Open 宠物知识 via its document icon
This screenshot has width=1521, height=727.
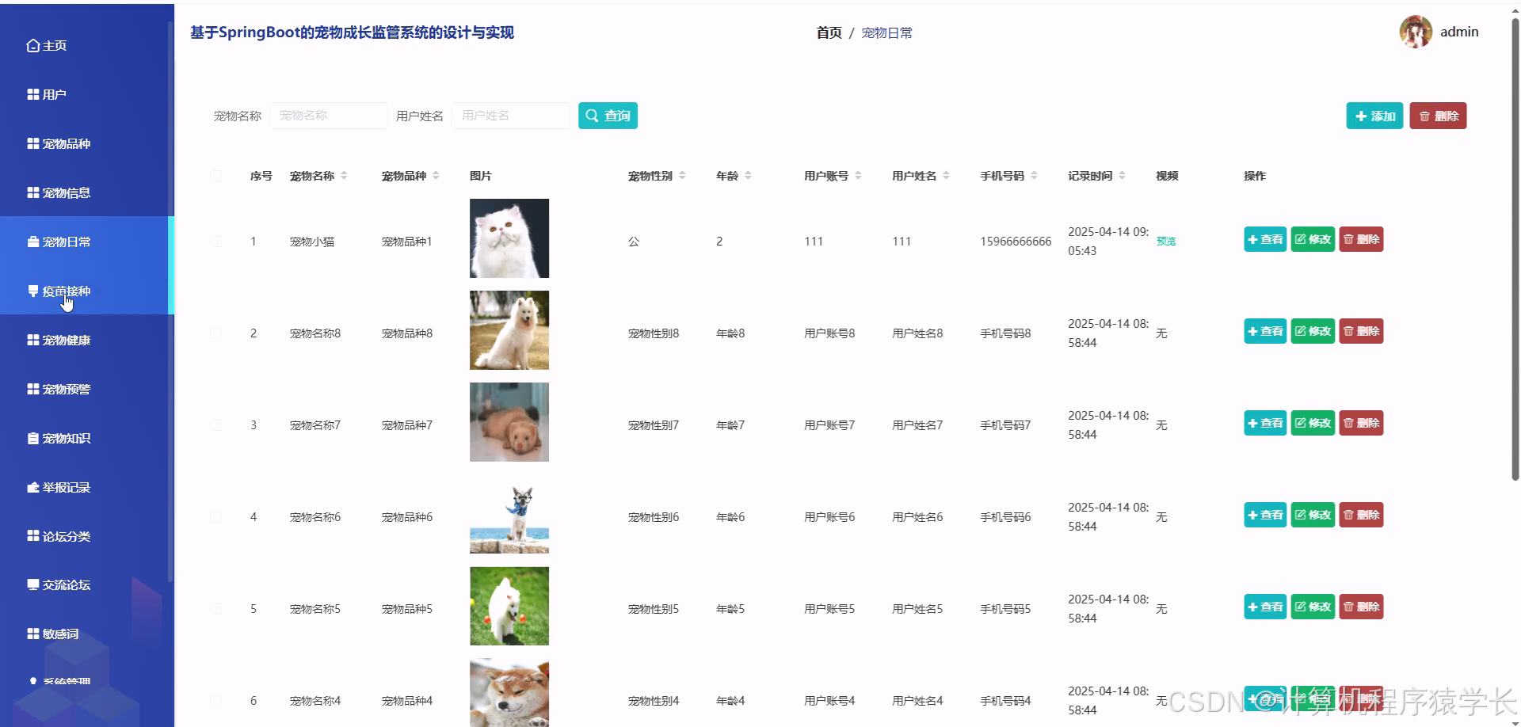(x=32, y=438)
